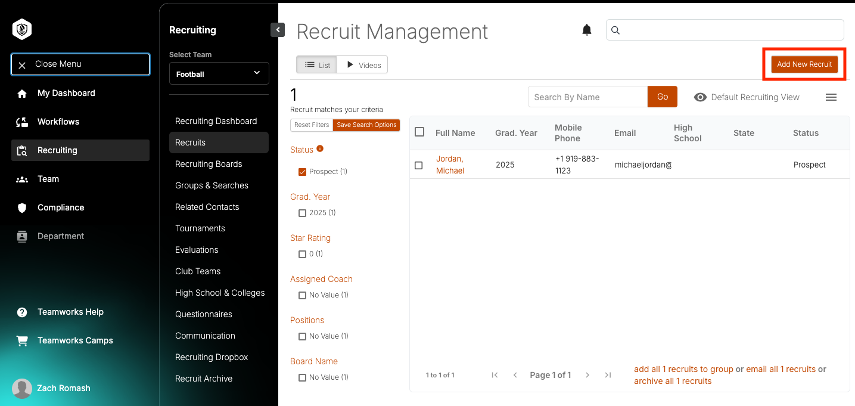Open Related Contacts
Viewport: 855px width, 406px height.
tap(207, 207)
